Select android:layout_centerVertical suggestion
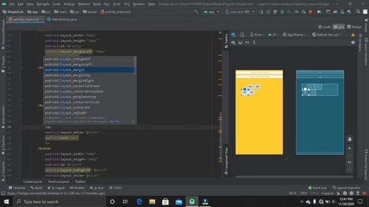The height and width of the screenshot is (207, 369). (x=88, y=102)
